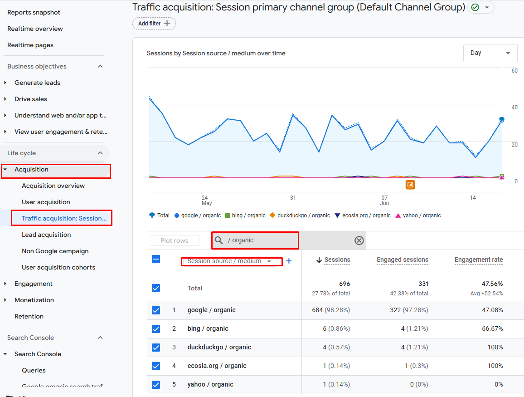
Task: Open Realtime overview
Action: [x=35, y=29]
